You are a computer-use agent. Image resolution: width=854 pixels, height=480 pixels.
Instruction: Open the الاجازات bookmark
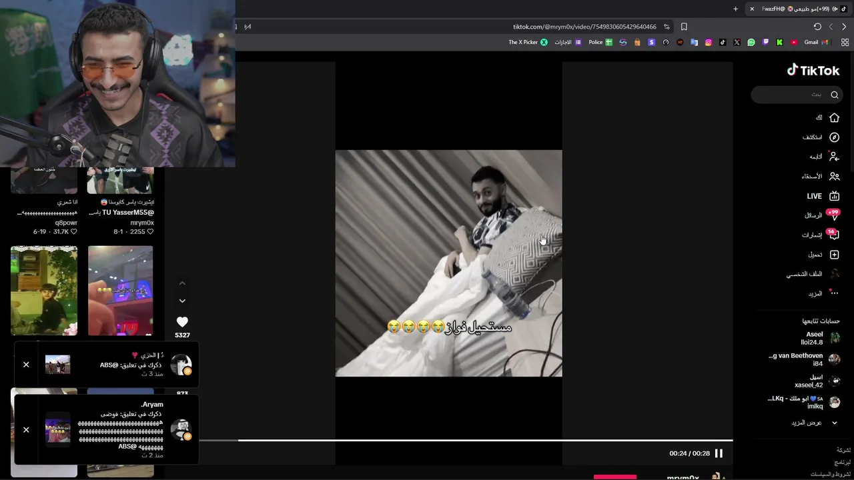568,42
